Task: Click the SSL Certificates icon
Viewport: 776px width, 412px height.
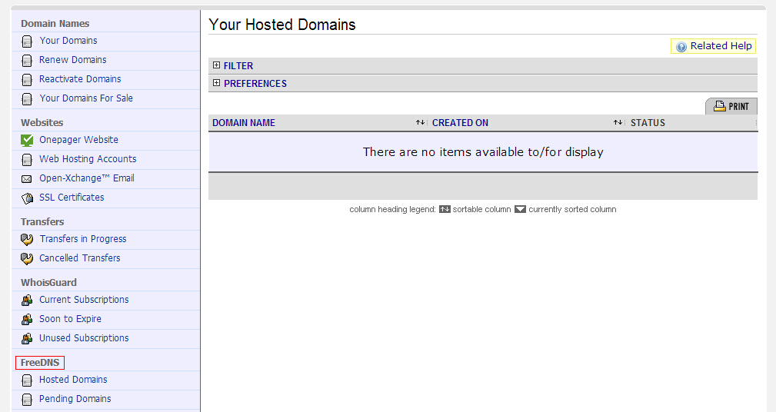Action: 27,198
